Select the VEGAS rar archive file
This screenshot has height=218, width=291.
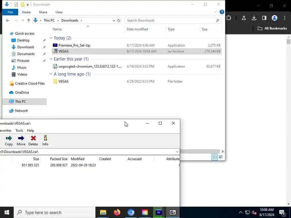pos(136,51)
